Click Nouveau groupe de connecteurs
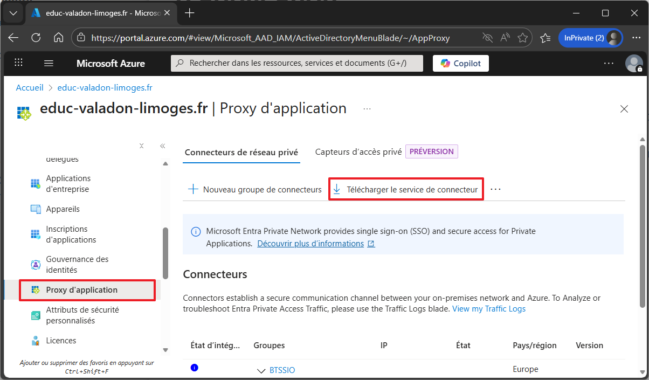The image size is (649, 380). click(254, 190)
